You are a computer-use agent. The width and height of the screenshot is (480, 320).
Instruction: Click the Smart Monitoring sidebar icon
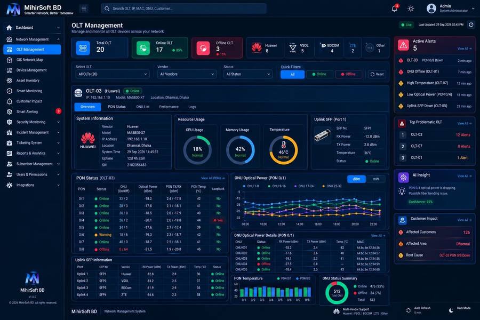click(x=10, y=91)
